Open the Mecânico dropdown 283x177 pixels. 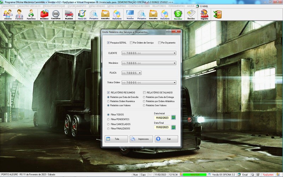[175, 63]
